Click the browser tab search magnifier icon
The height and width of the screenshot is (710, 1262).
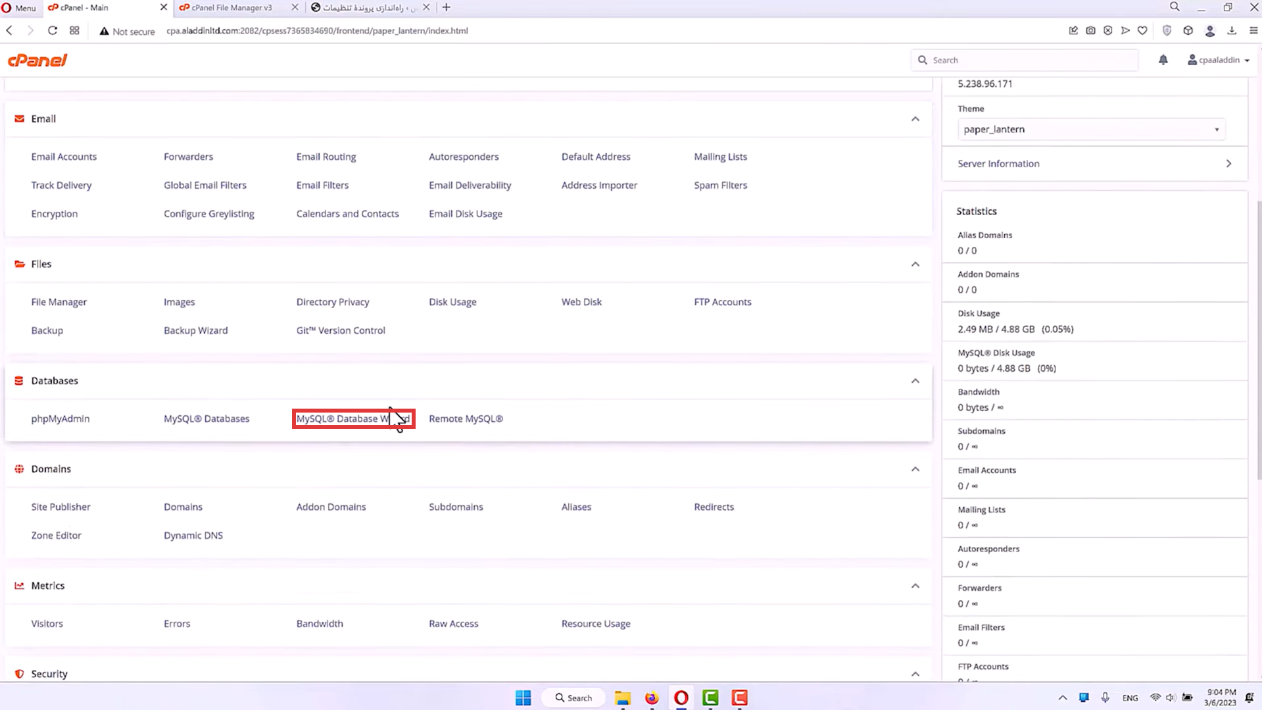(x=1175, y=7)
